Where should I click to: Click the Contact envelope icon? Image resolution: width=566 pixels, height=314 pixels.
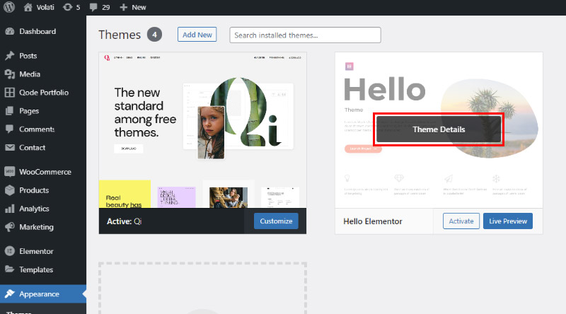(x=10, y=148)
